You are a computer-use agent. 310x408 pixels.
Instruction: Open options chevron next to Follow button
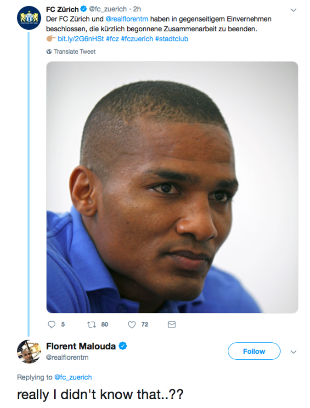point(293,351)
